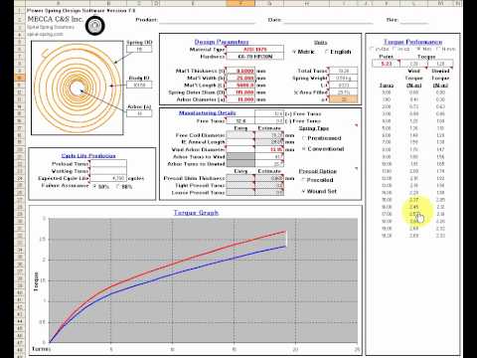Click the Preload Turns field

(x=108, y=164)
